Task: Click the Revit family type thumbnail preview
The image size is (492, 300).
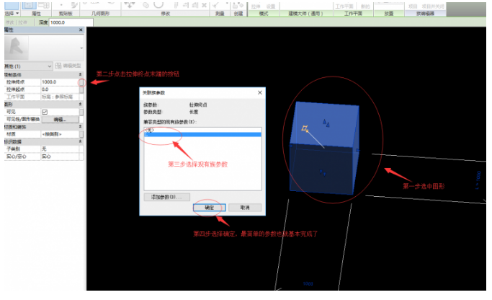Action: click(17, 48)
